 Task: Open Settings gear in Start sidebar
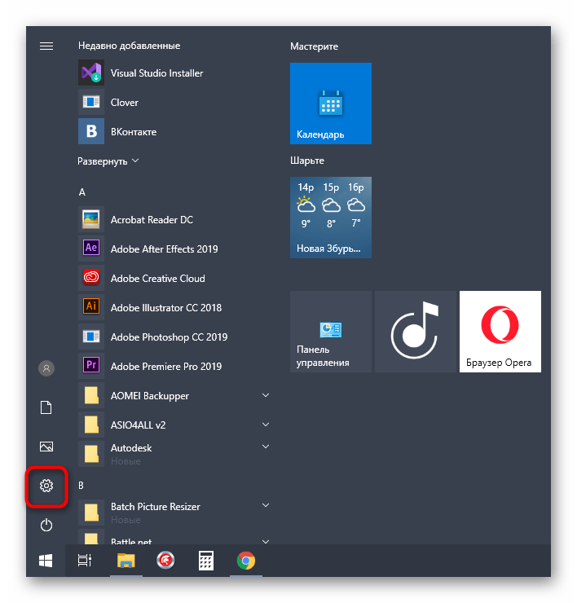click(x=46, y=486)
